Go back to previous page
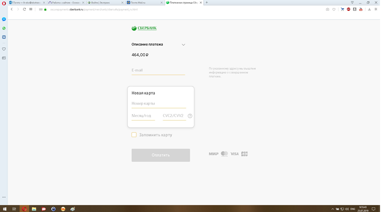The image size is (381, 212). click(11, 9)
